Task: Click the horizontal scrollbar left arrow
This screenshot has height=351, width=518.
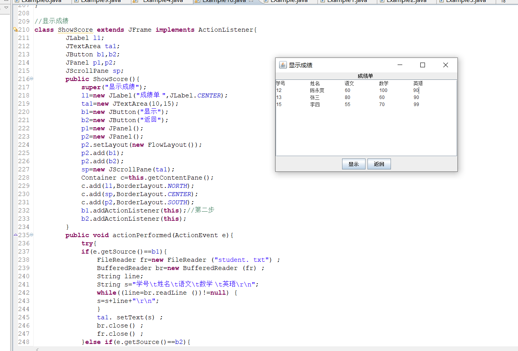Action: point(38,349)
